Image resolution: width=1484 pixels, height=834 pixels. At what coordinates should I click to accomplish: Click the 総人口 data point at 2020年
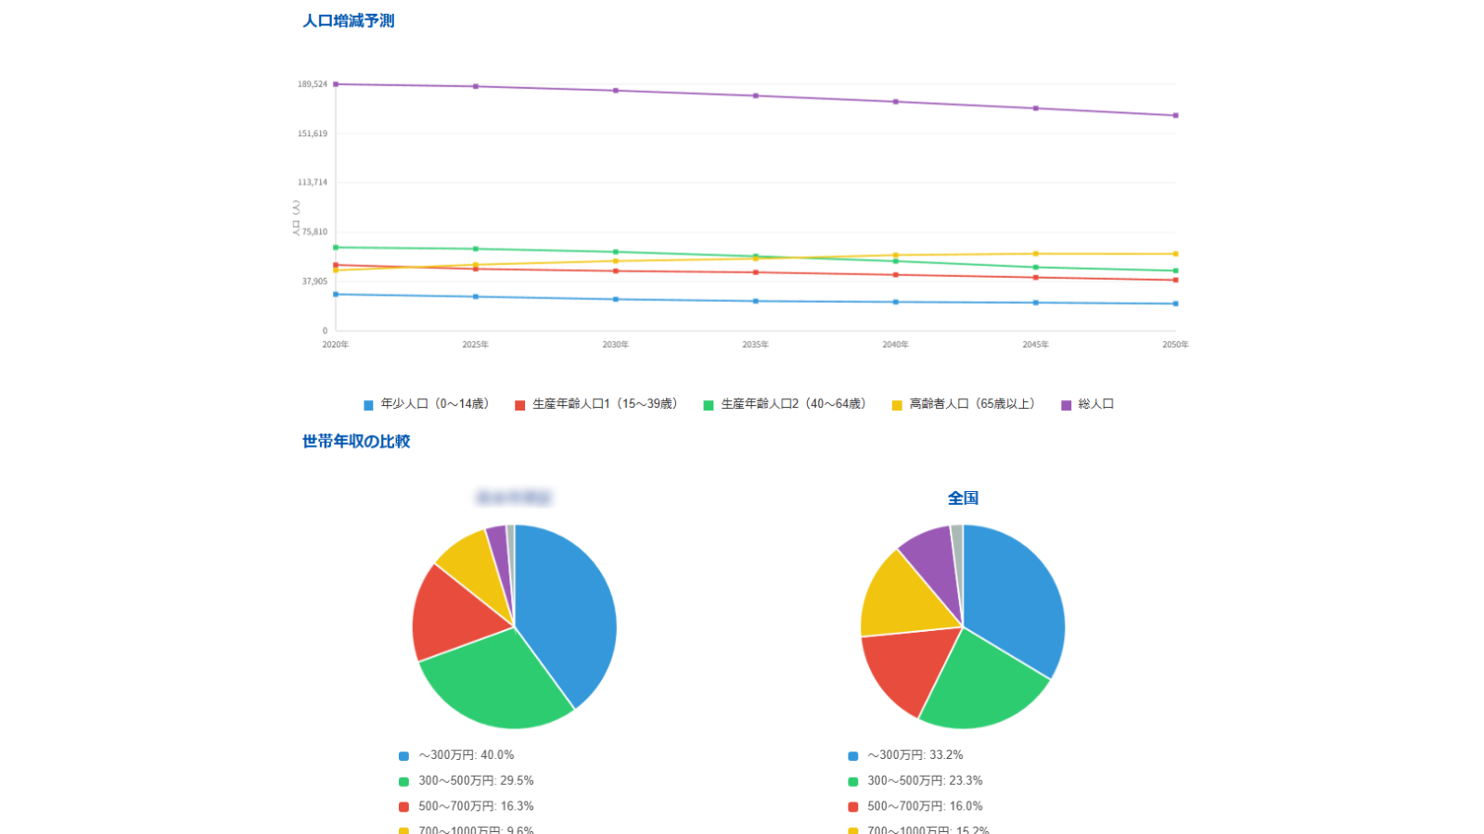coord(336,84)
